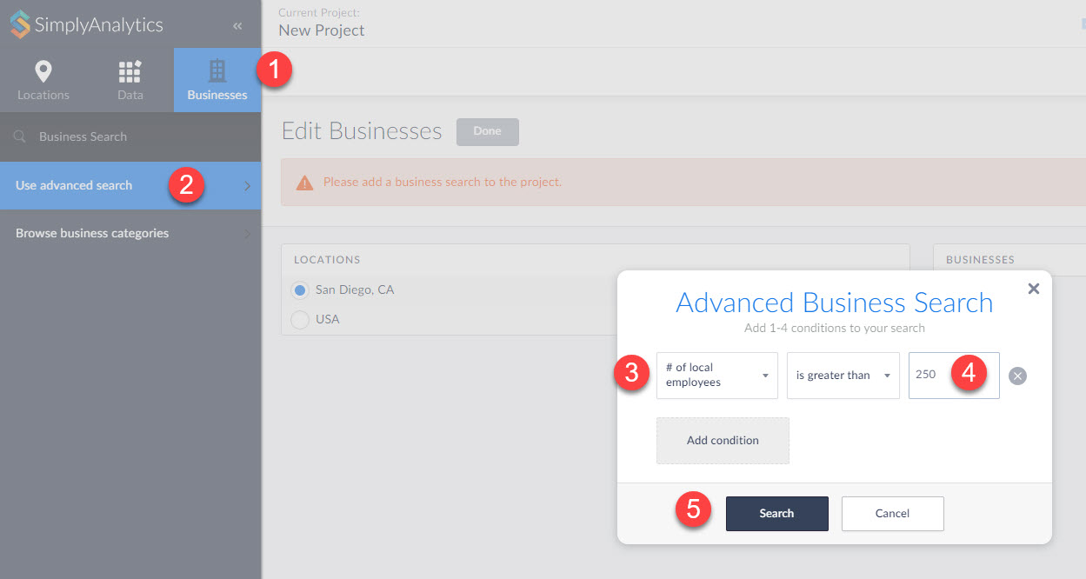Click the Search button in dialog
This screenshot has height=579, width=1086.
776,514
